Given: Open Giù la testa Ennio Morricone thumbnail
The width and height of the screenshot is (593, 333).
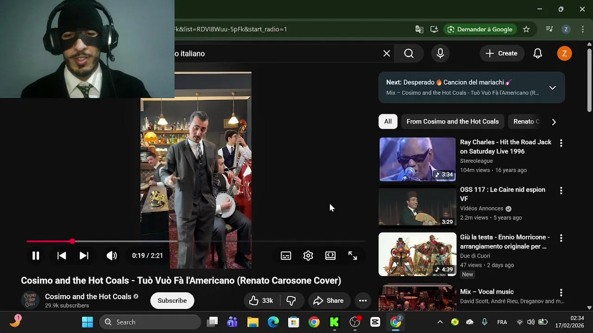Looking at the screenshot, I should tap(417, 254).
